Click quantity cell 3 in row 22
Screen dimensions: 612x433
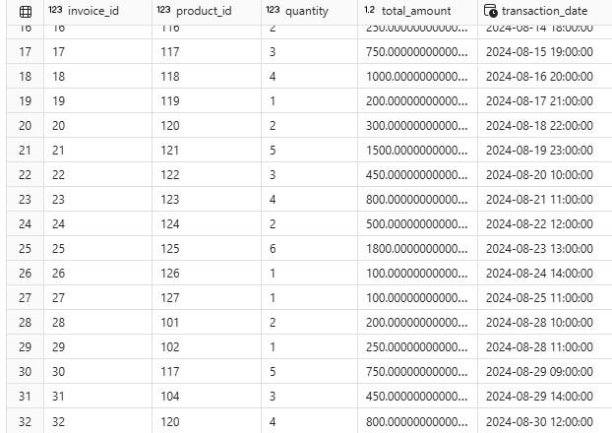point(310,174)
